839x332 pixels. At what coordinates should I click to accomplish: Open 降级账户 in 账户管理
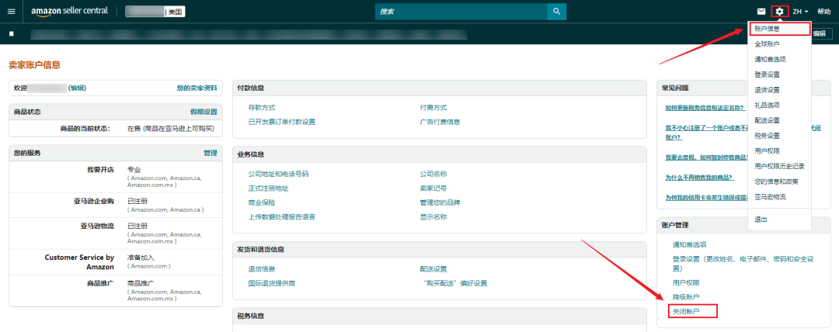(x=686, y=297)
